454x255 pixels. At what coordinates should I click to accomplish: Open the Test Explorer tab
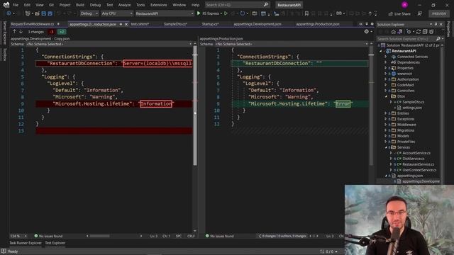tap(55, 243)
